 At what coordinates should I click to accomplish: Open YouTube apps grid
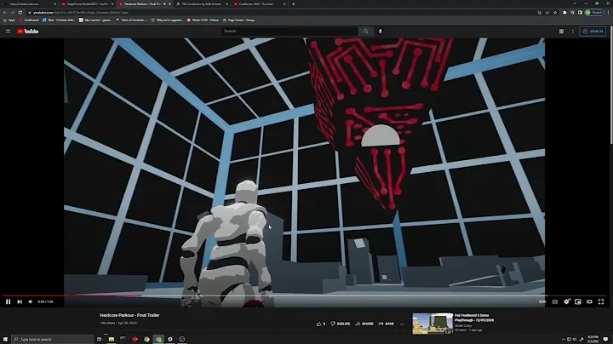click(561, 32)
